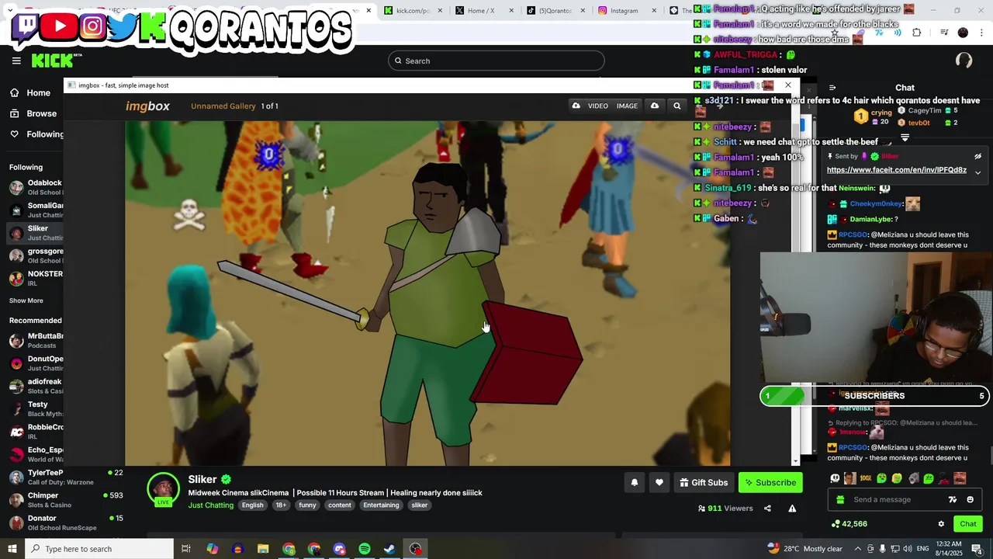The image size is (993, 559).
Task: Click the imgbox logo
Action: 147,106
